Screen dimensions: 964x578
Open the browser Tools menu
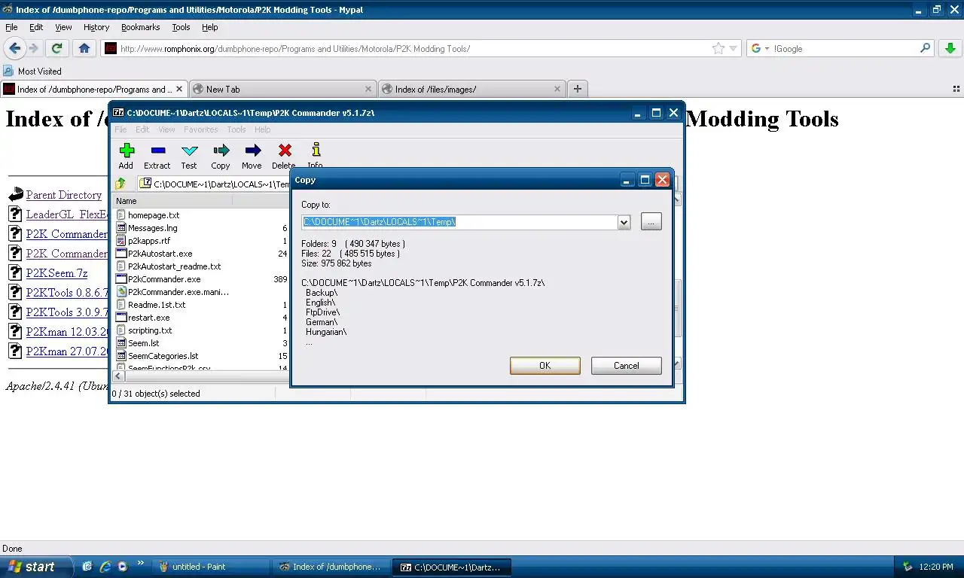point(181,27)
